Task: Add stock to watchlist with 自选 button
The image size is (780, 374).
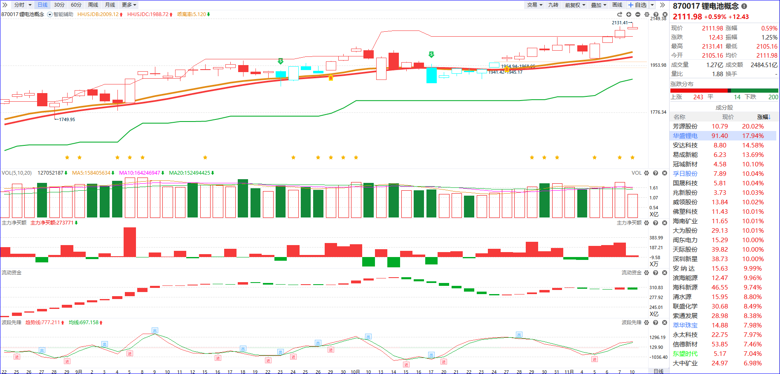Action: [637, 5]
